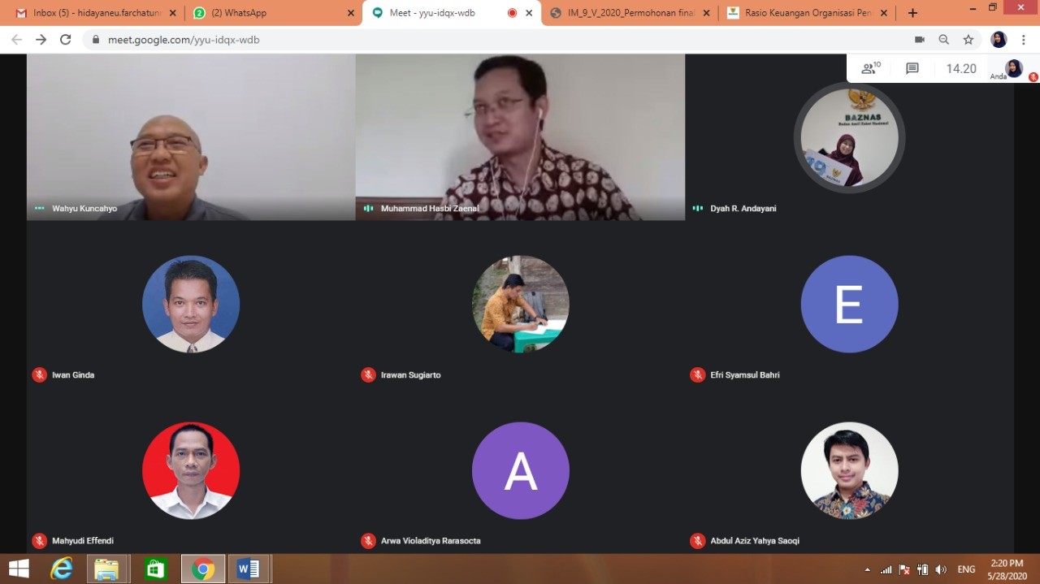The width and height of the screenshot is (1040, 584).
Task: Reload the Meet page
Action: click(66, 40)
